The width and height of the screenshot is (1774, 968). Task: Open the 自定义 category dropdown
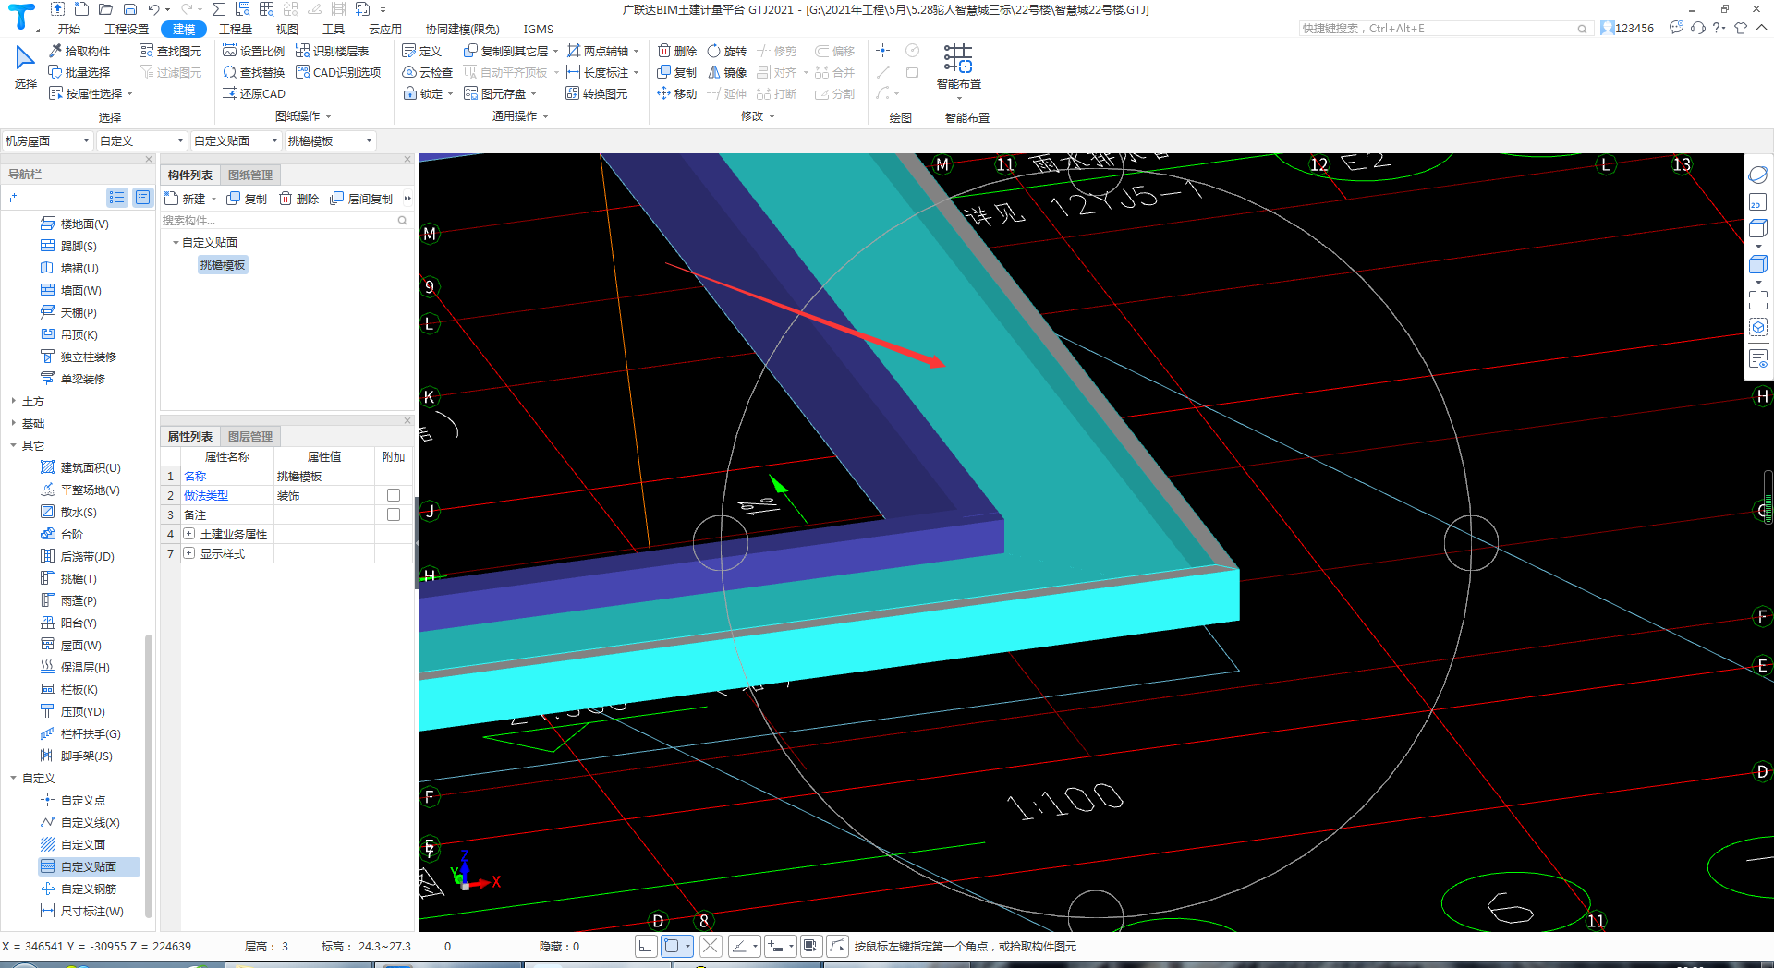(x=141, y=140)
